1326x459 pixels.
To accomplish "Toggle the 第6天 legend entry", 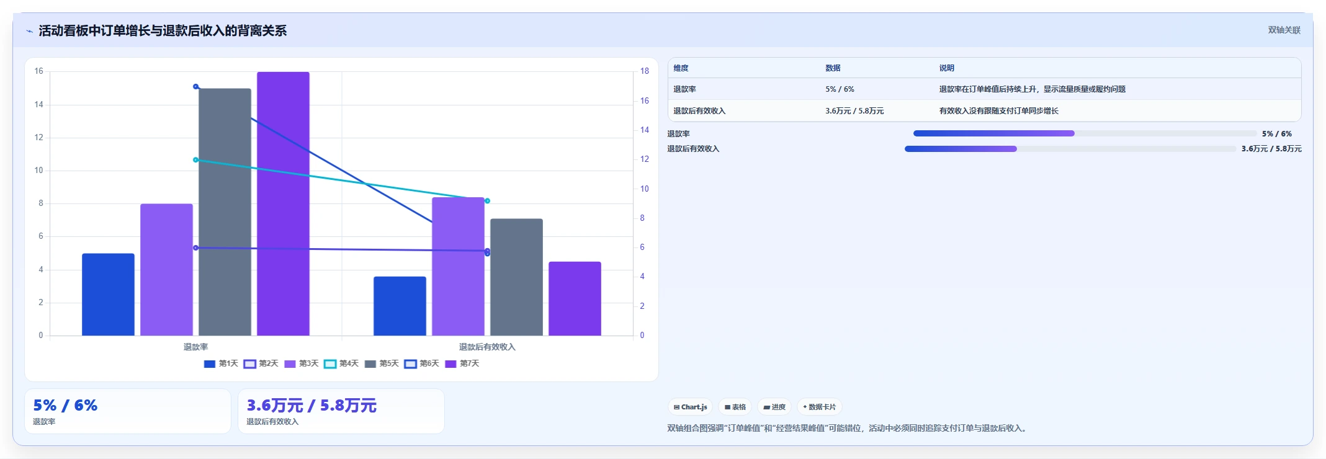I will (421, 363).
